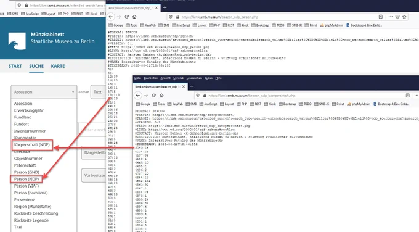Click person window address bar URL
This screenshot has width=419, height=232.
pyautogui.click(x=219, y=17)
